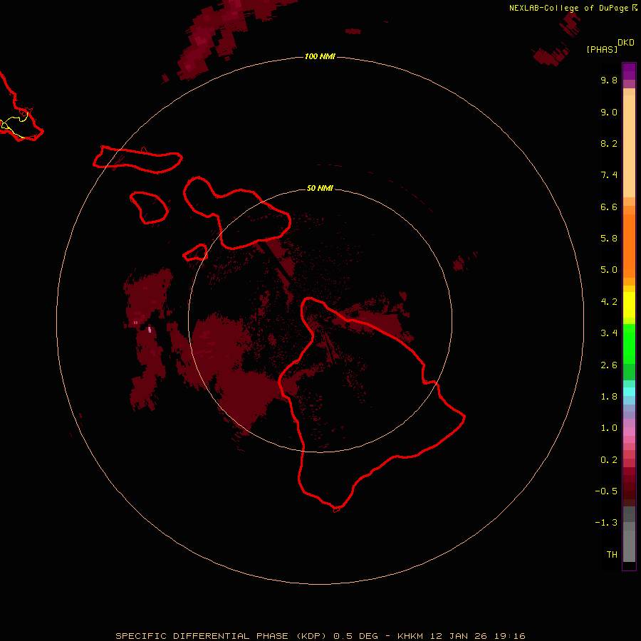Screen dimensions: 641x641
Task: Click the 100 NMI range ring label
Action: tap(320, 56)
